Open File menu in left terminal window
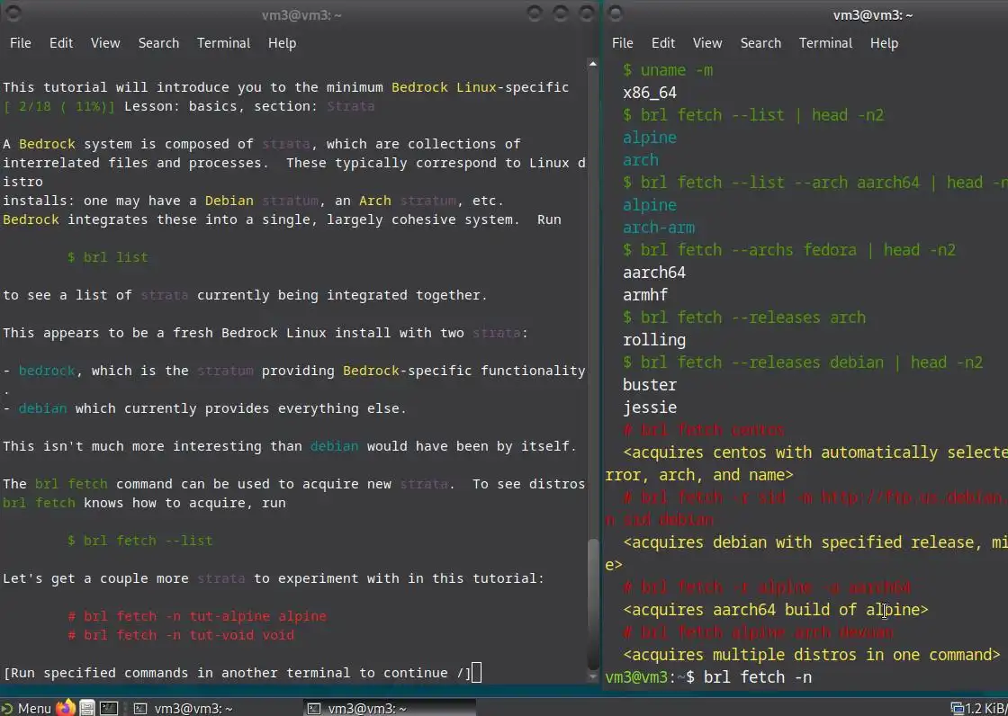1008x716 pixels. click(x=20, y=43)
